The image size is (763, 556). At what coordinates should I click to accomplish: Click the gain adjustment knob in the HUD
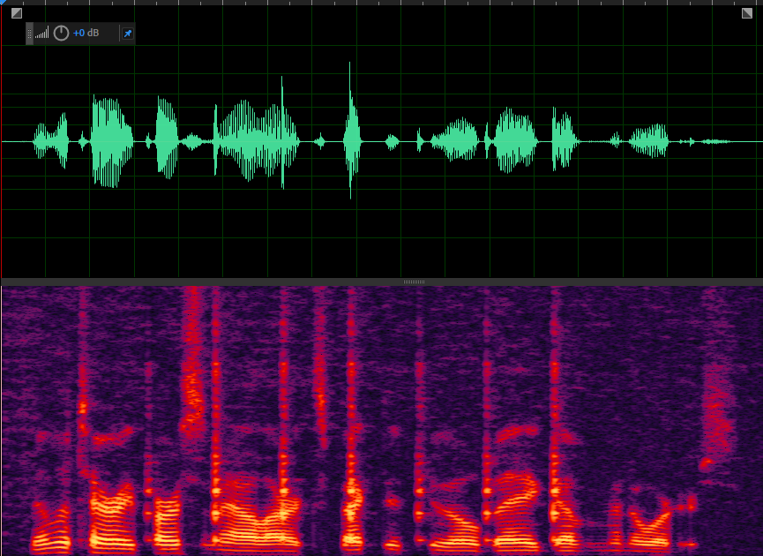click(61, 34)
